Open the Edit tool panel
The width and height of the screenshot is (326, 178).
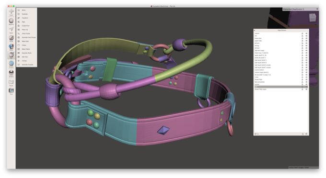tap(11, 56)
